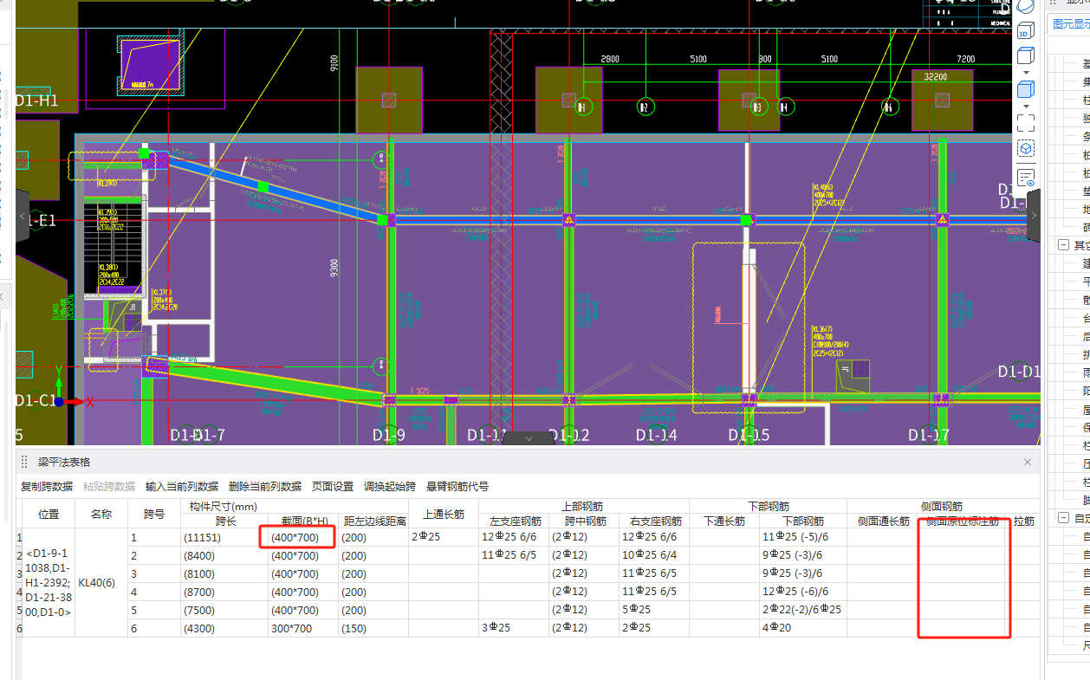Viewport: 1090px width, 680px height.
Task: Click the orbit icon at toolbar top
Action: 1025,5
